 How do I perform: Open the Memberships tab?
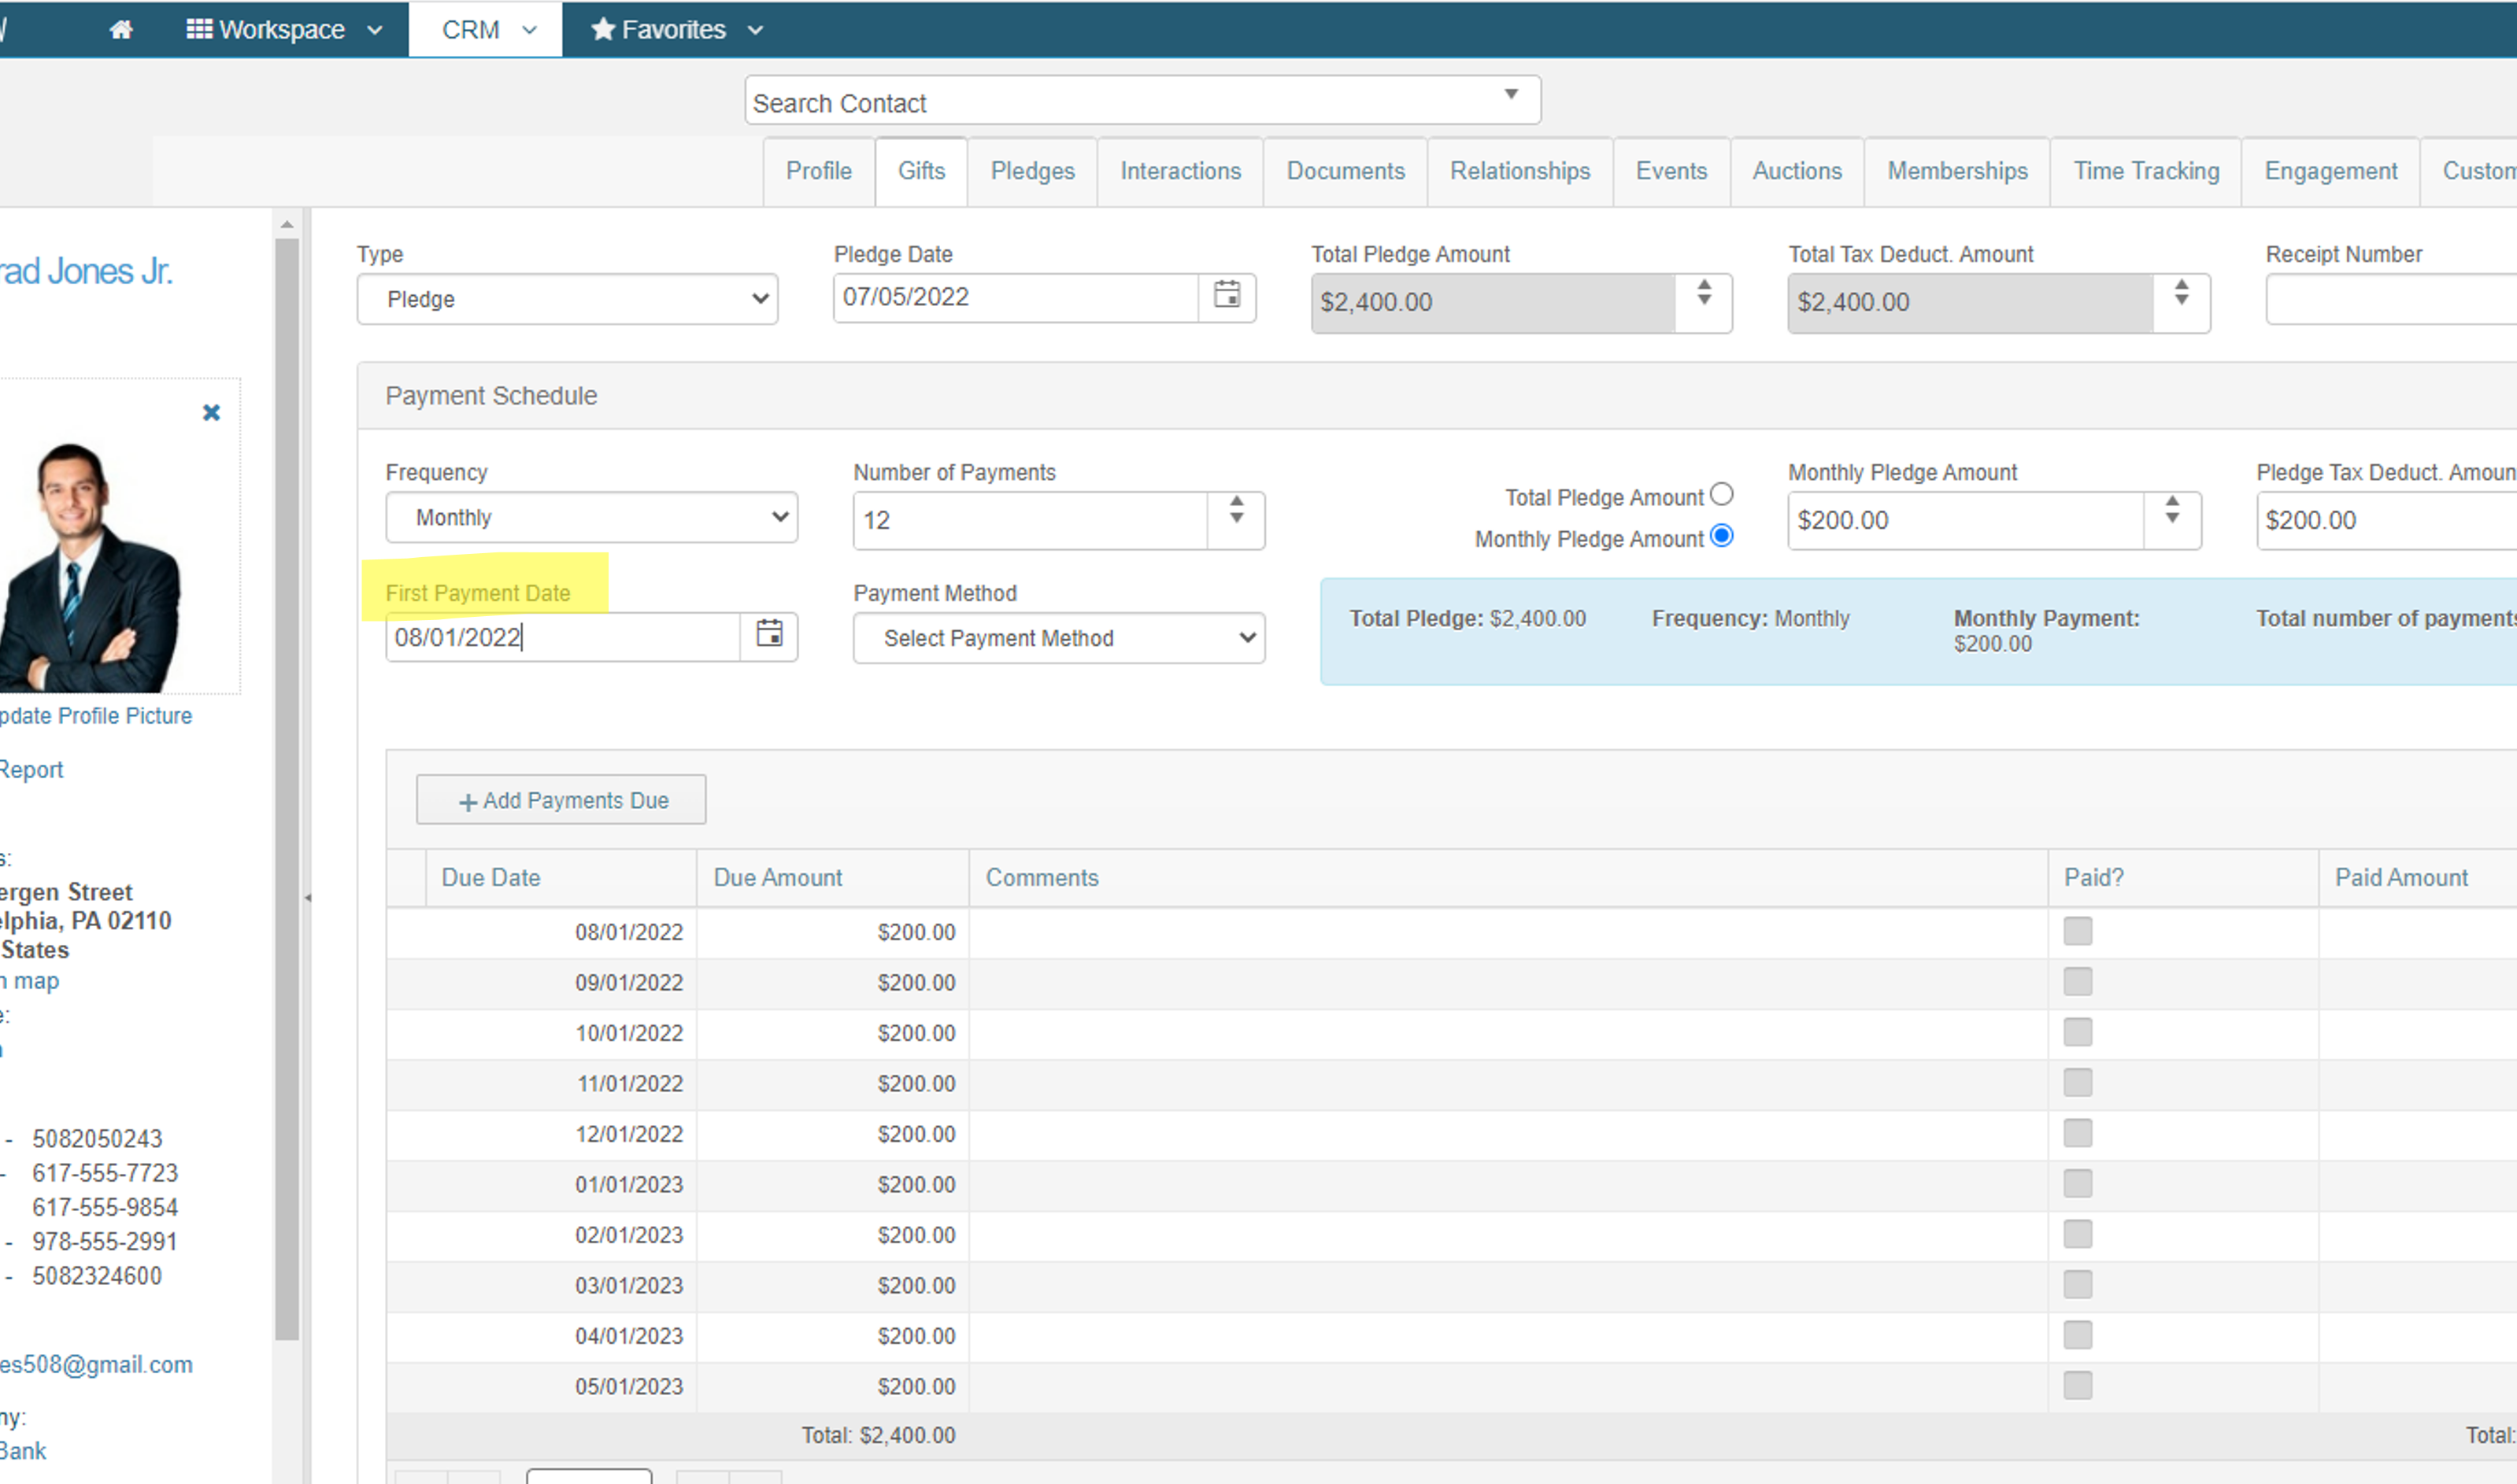tap(1955, 171)
